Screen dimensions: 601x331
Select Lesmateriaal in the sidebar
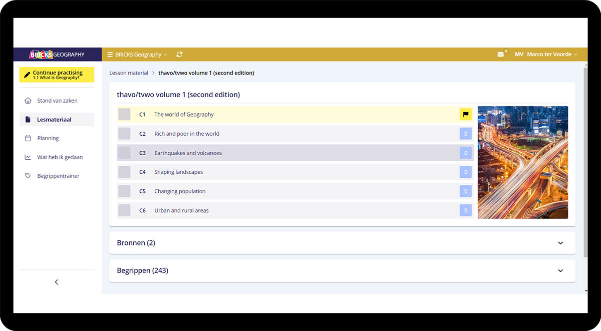click(x=54, y=120)
